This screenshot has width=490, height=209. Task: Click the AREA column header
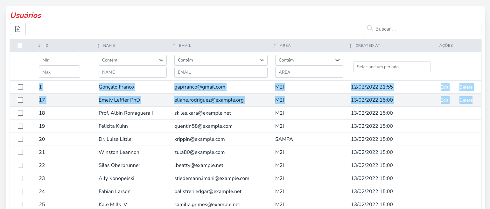285,46
